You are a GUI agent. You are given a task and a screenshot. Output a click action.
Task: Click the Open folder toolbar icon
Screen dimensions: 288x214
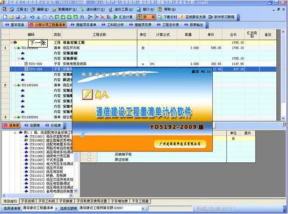[x=12, y=17]
